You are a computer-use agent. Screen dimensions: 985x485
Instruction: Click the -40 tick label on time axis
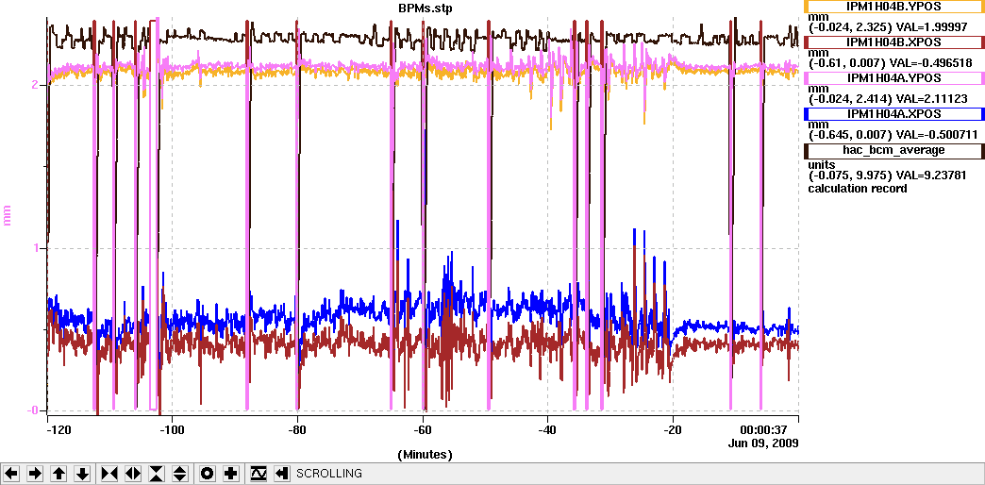point(548,430)
